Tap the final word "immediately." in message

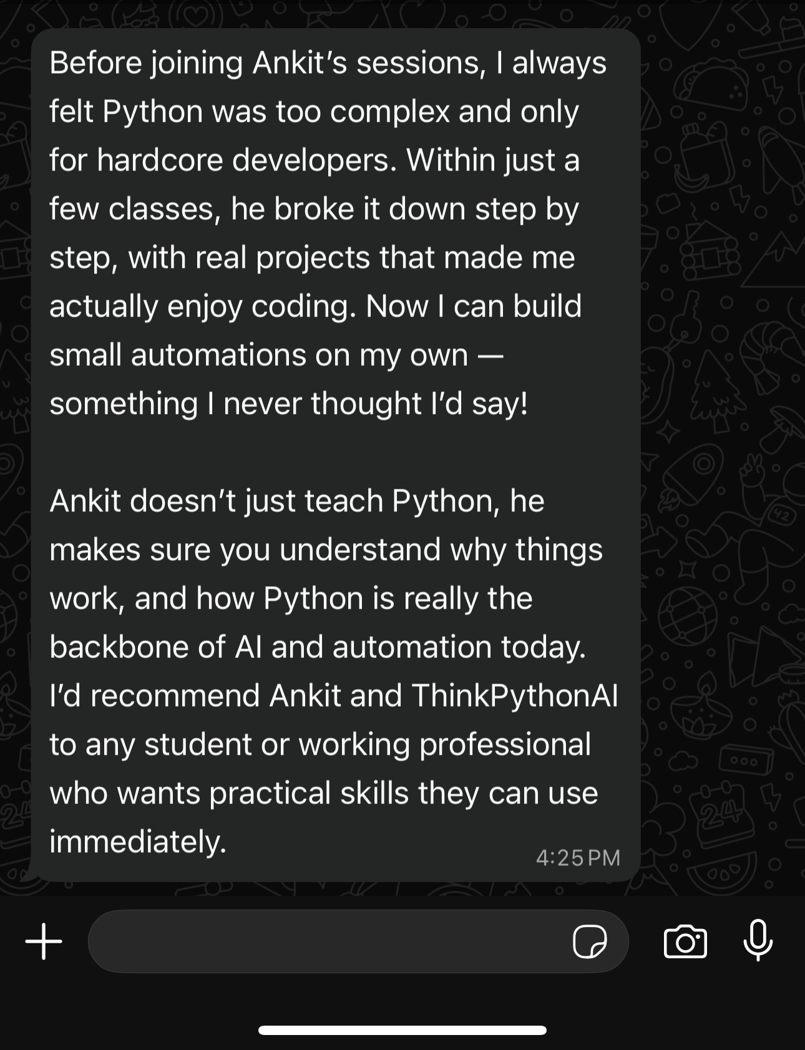tap(137, 842)
